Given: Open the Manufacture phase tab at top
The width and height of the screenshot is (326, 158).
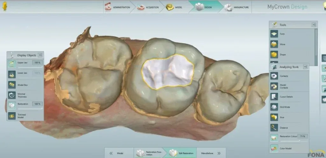Looking at the screenshot, I should point(237,7).
